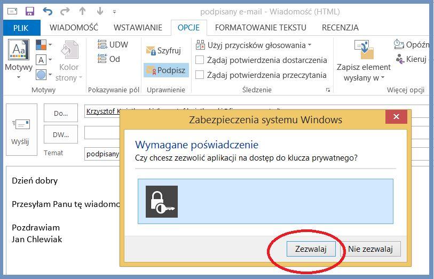The width and height of the screenshot is (434, 279).
Task: Click the envelope icon in title bar
Action: pos(12,11)
